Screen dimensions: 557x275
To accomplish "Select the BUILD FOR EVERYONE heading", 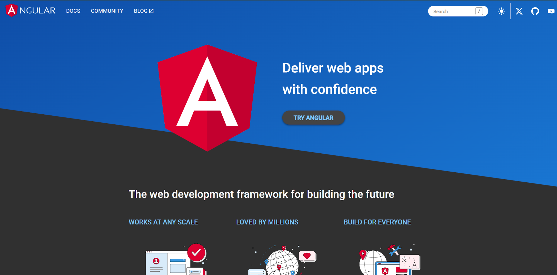I will tap(377, 222).
